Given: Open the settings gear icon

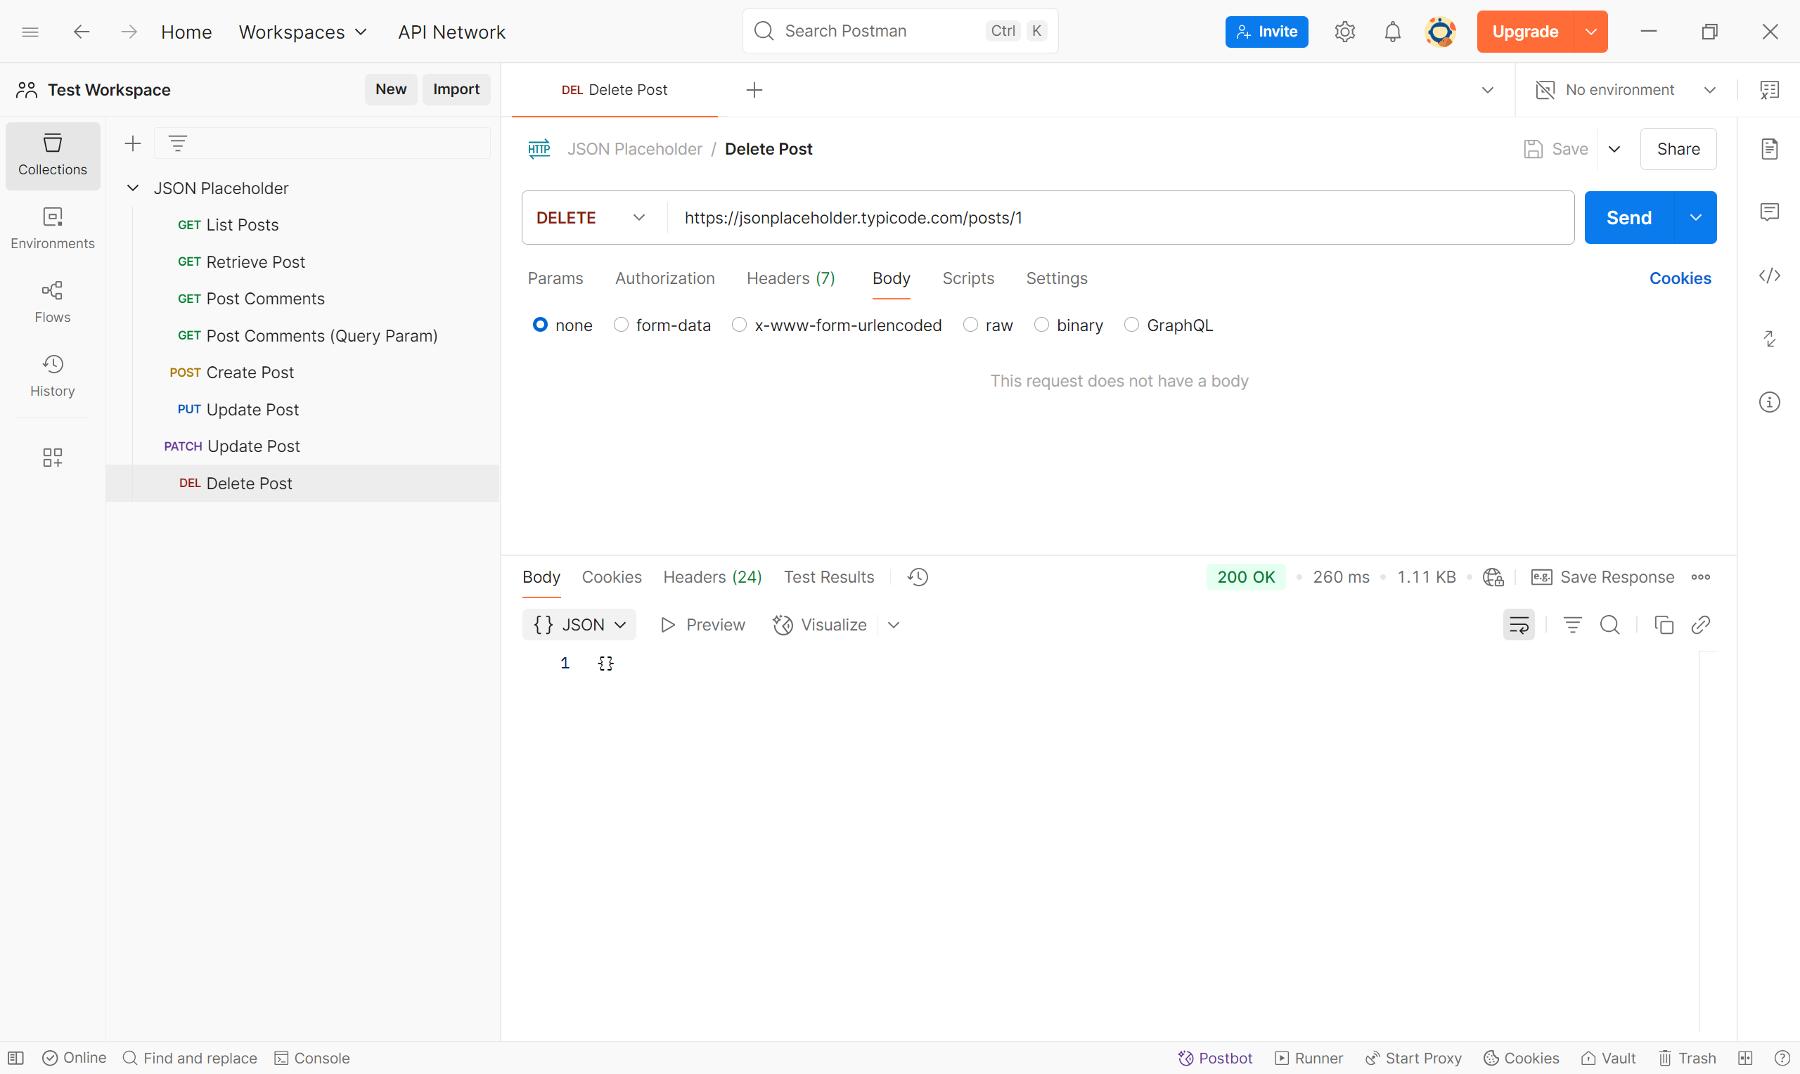Looking at the screenshot, I should (x=1345, y=32).
